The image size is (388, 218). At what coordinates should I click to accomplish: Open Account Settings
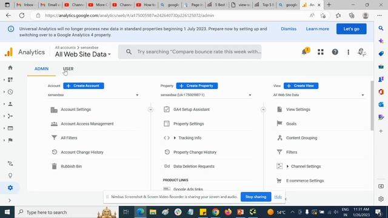pyautogui.click(x=76, y=109)
